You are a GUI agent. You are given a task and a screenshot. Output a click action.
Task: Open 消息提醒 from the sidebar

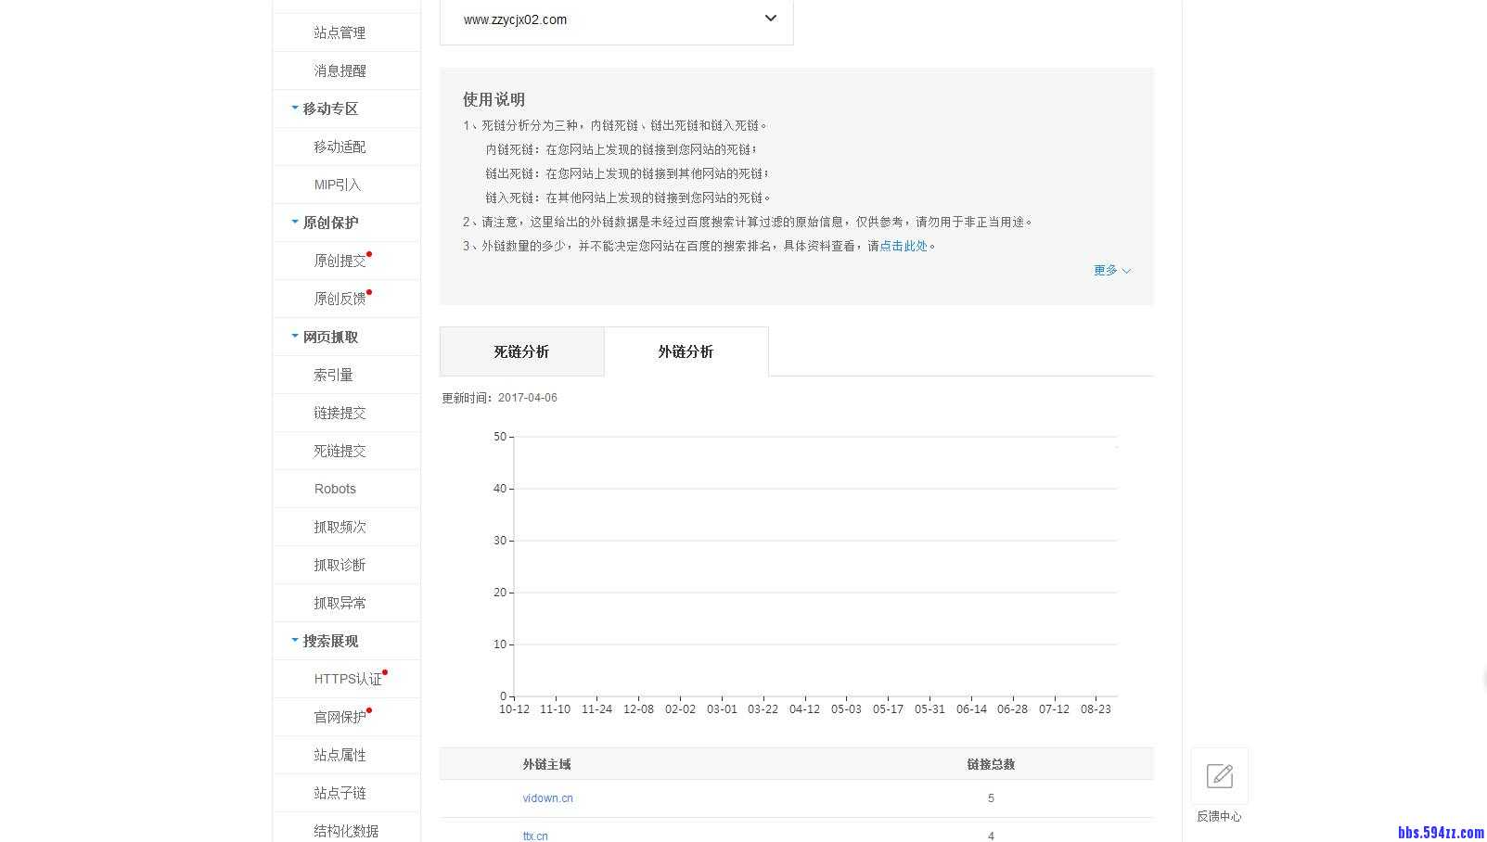click(x=340, y=70)
